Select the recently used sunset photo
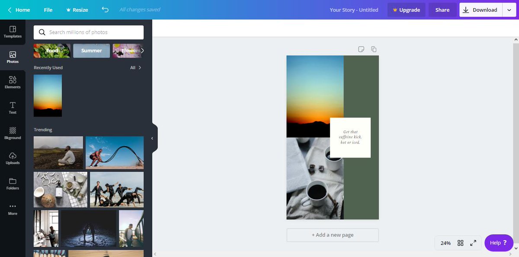This screenshot has height=257, width=519. coord(48,95)
